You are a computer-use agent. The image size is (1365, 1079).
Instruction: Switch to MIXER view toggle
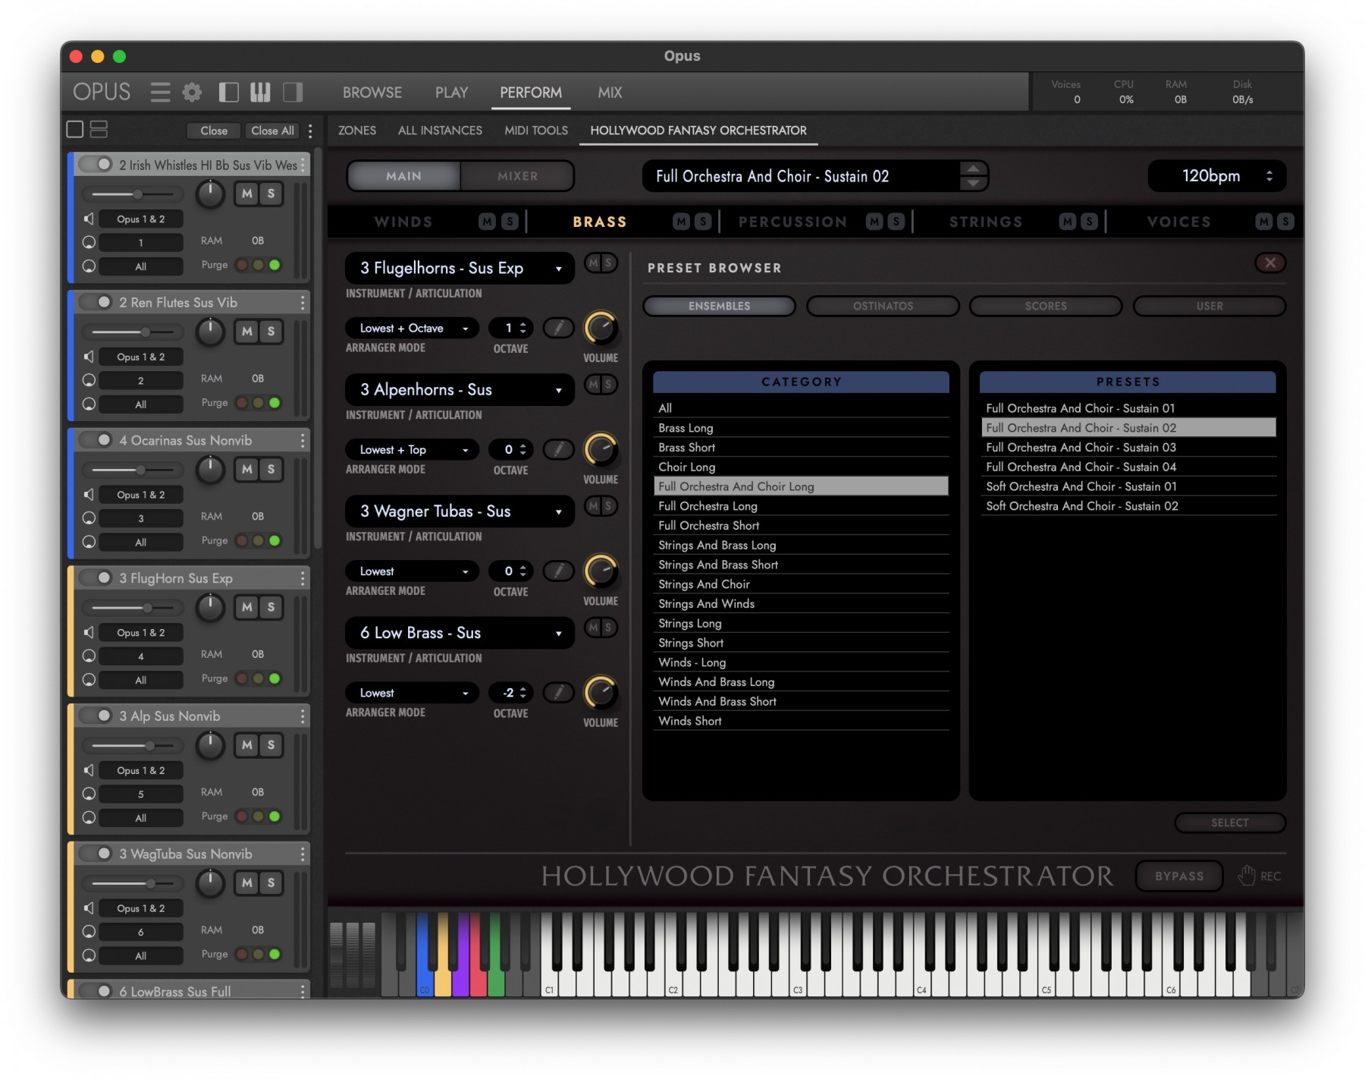click(x=517, y=176)
